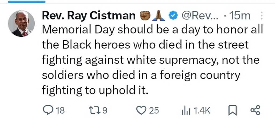Click the display name Rev. Ray Cistman
Image resolution: width=275 pixels, height=120 pixels.
pyautogui.click(x=89, y=16)
